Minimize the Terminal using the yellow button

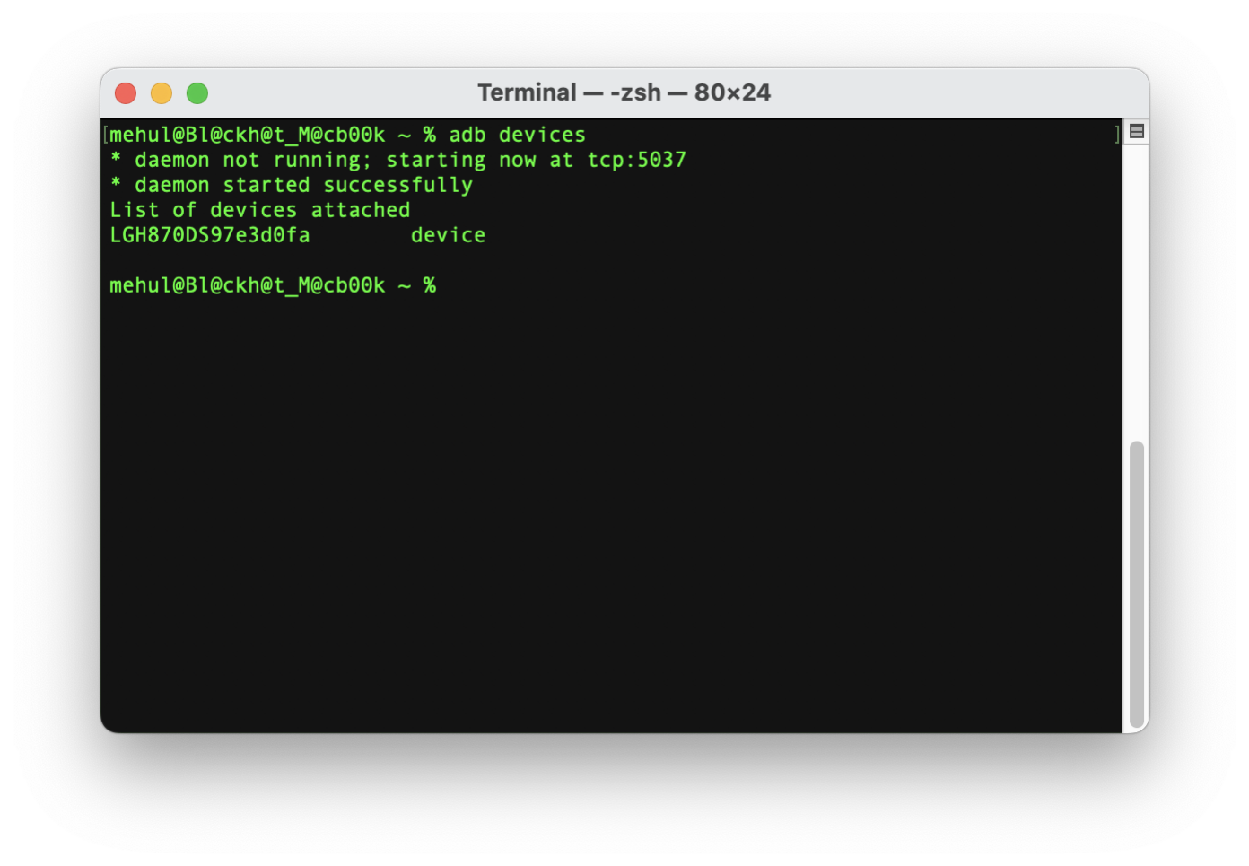click(162, 93)
